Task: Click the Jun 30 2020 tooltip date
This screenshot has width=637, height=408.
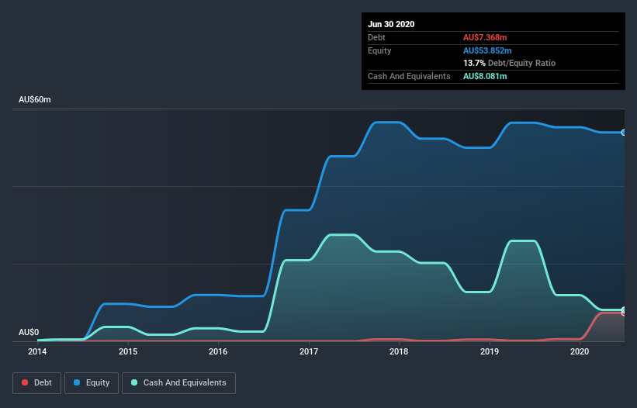Action: tap(391, 24)
